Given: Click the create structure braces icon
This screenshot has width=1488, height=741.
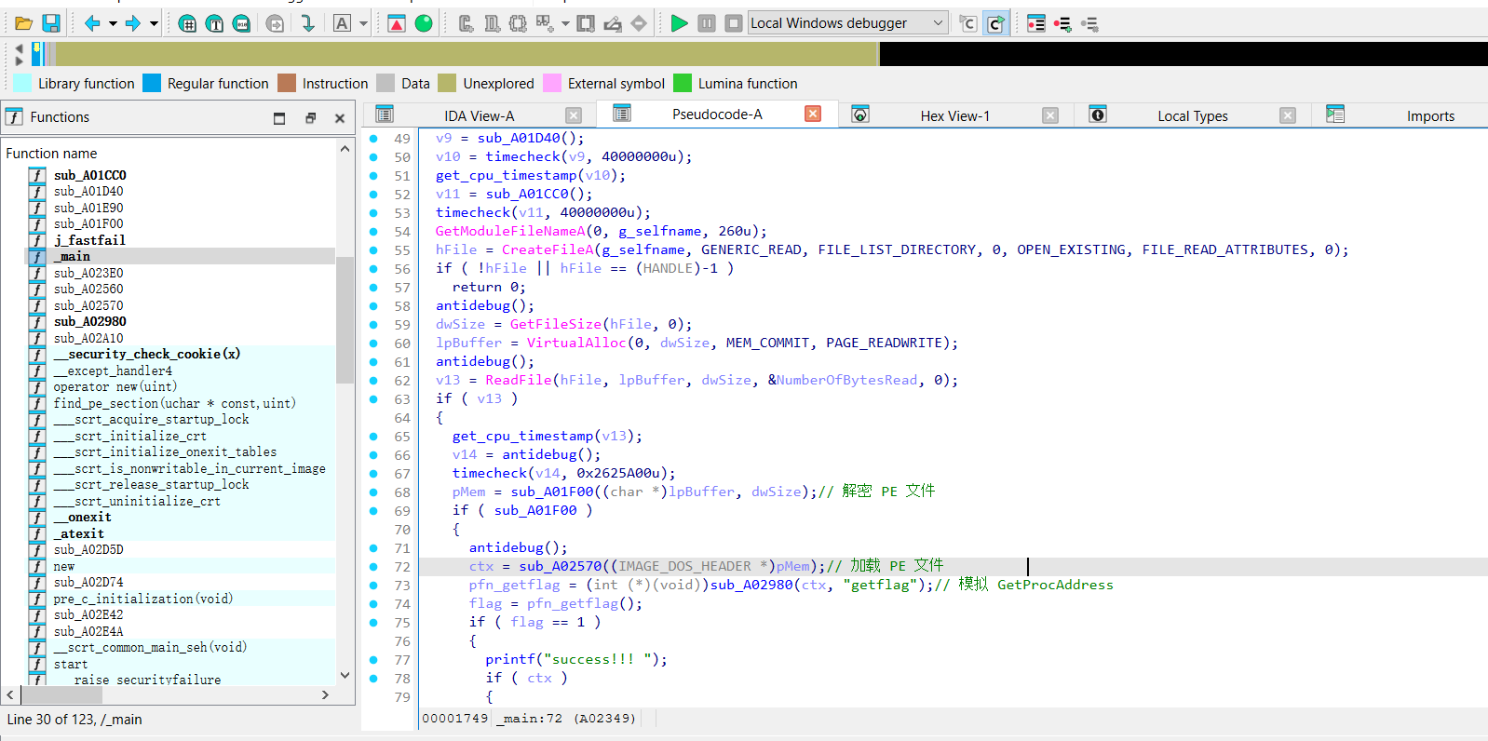Looking at the screenshot, I should pyautogui.click(x=518, y=23).
